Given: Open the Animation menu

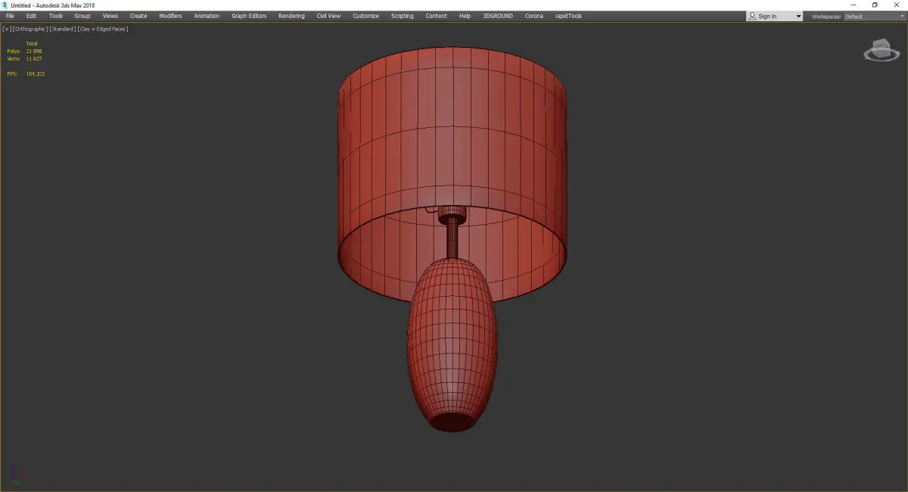Looking at the screenshot, I should 207,16.
